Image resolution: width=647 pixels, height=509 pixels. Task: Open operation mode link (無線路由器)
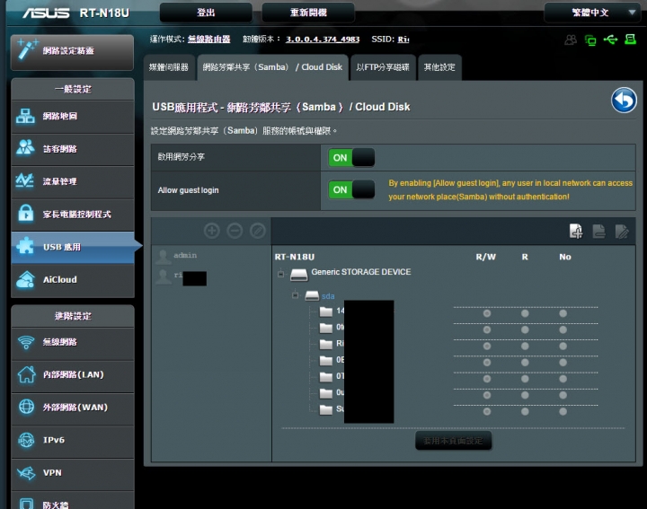pyautogui.click(x=208, y=39)
